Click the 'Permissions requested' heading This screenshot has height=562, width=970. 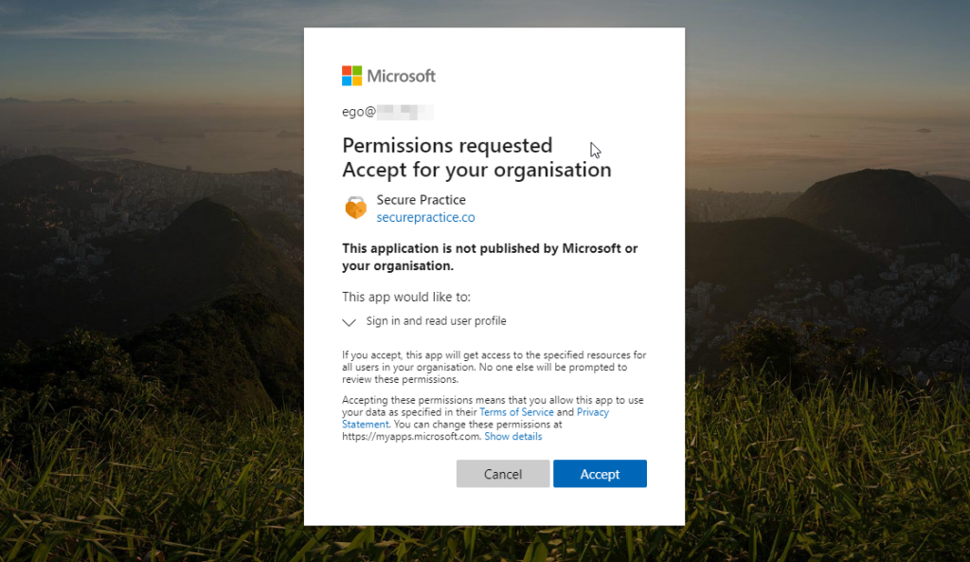(447, 145)
